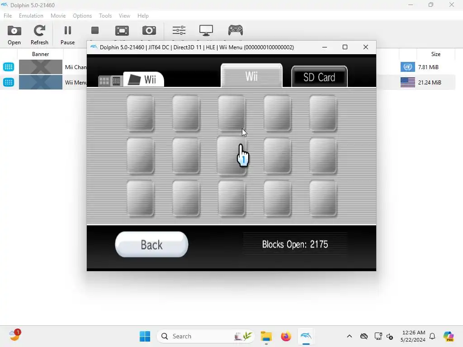Image resolution: width=463 pixels, height=347 pixels.
Task: Open the File menu
Action: click(8, 16)
